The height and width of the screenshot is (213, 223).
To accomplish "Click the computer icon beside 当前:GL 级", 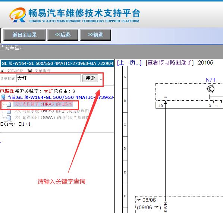I will [x=3, y=97].
